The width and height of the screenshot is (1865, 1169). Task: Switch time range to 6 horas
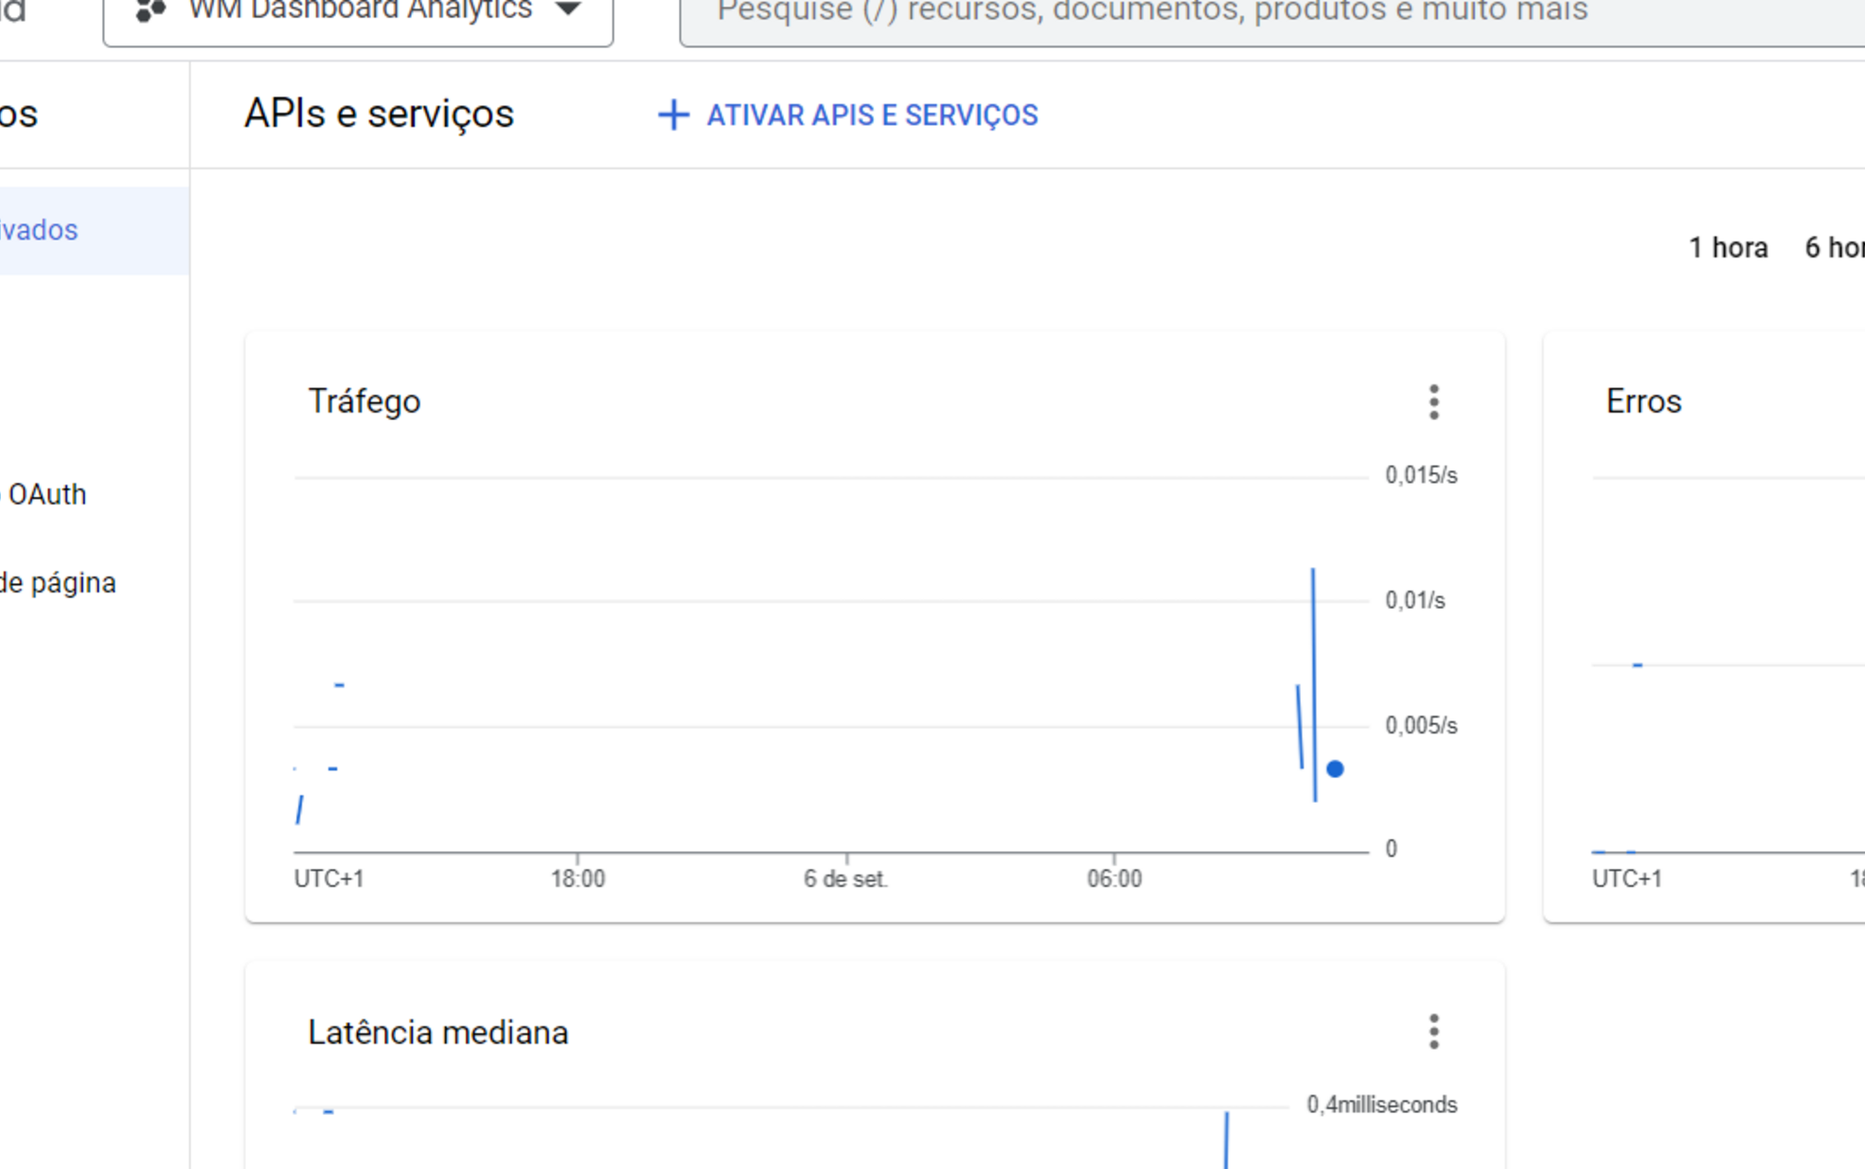click(1834, 248)
